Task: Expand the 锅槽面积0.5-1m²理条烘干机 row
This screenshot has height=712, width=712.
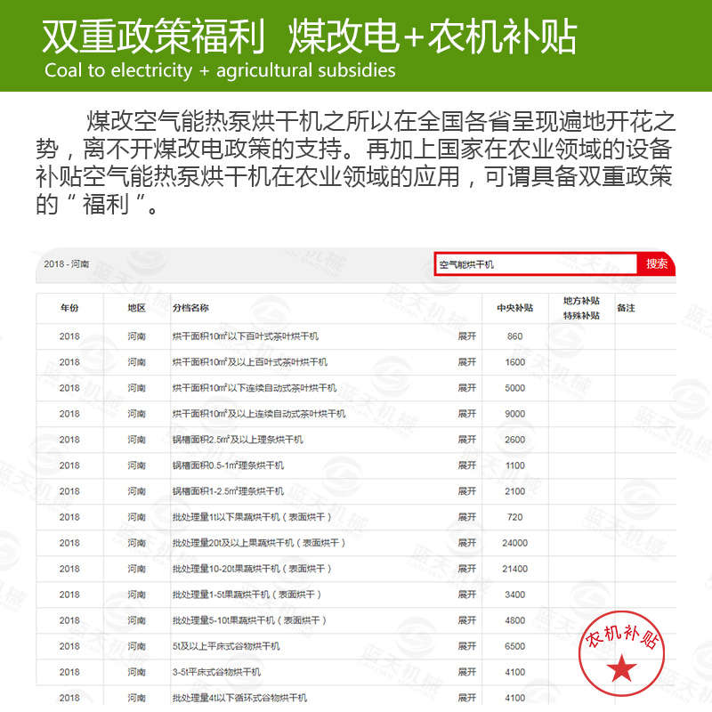Action: pyautogui.click(x=466, y=465)
